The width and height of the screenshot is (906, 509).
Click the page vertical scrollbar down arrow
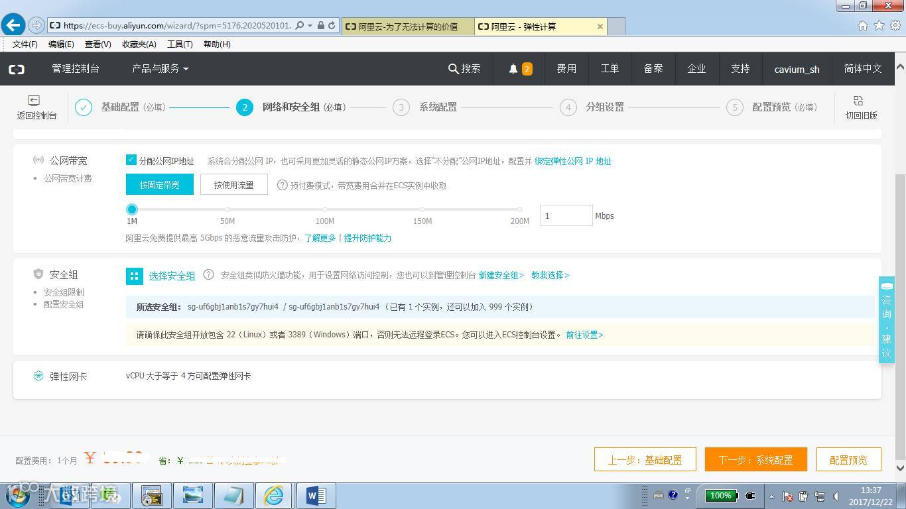[x=900, y=468]
